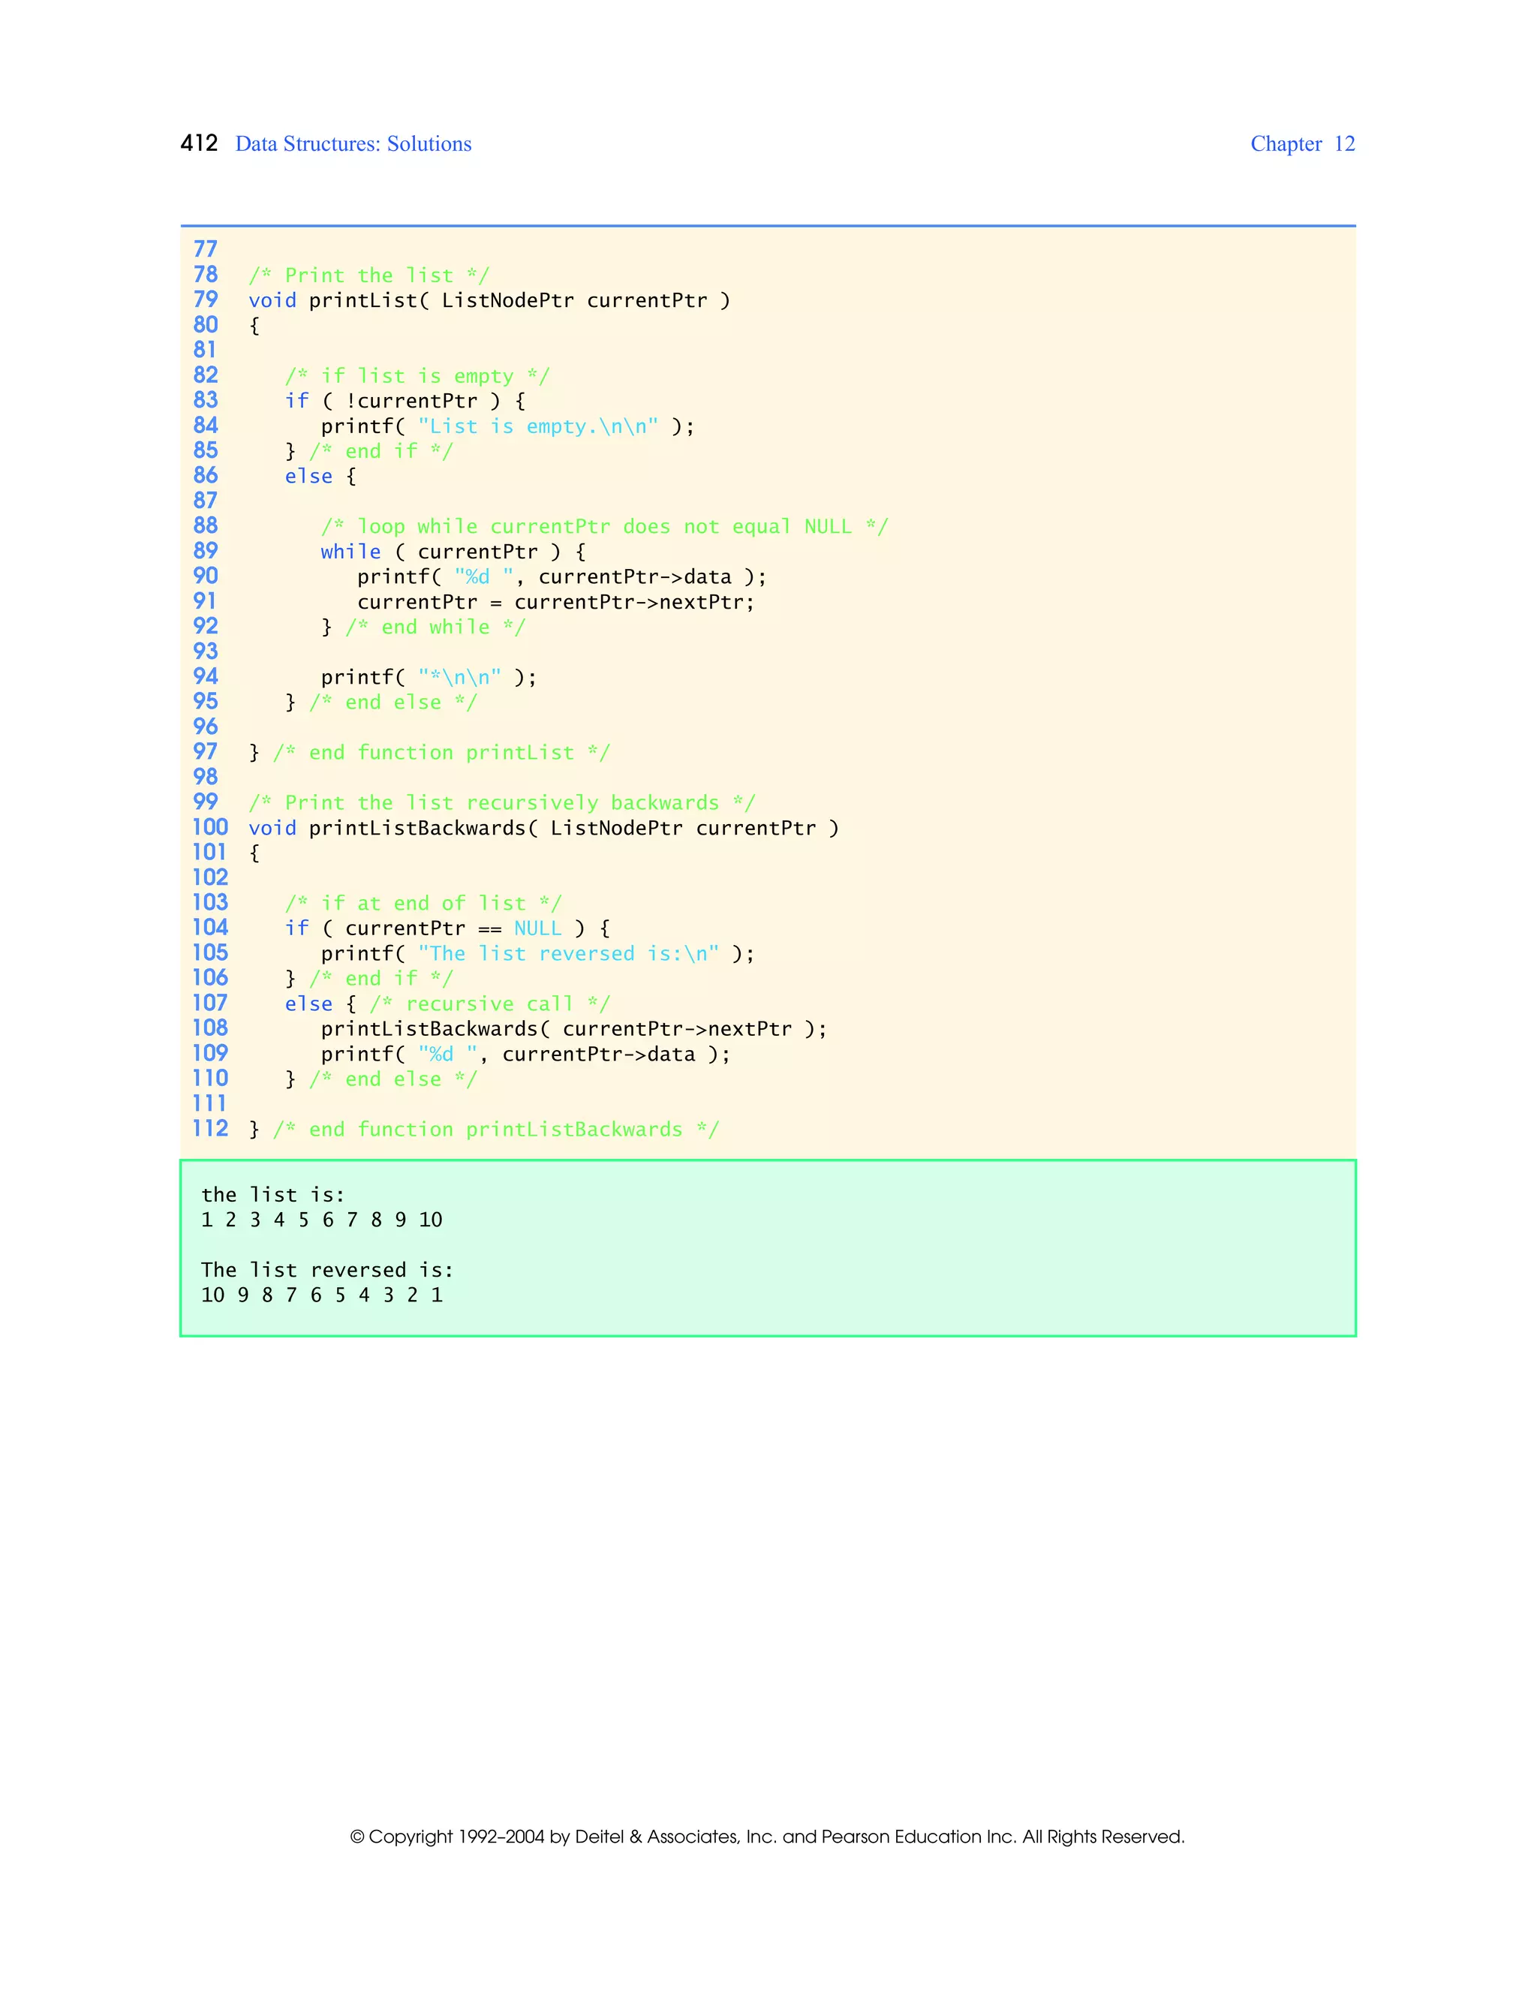Click '/* end function printListBackwards */' comment
The width and height of the screenshot is (1537, 1989).
[496, 1130]
